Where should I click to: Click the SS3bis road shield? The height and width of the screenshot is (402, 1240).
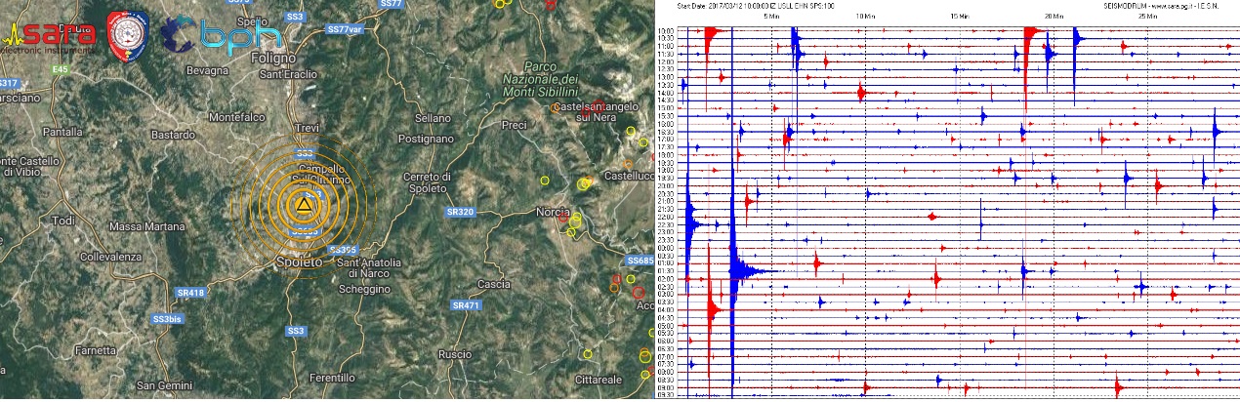click(x=168, y=319)
